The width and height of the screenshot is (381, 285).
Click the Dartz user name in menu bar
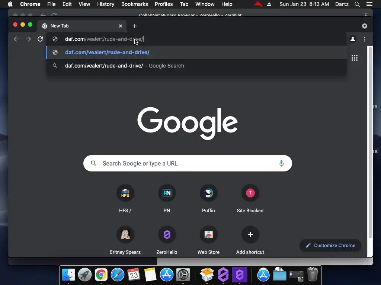342,4
